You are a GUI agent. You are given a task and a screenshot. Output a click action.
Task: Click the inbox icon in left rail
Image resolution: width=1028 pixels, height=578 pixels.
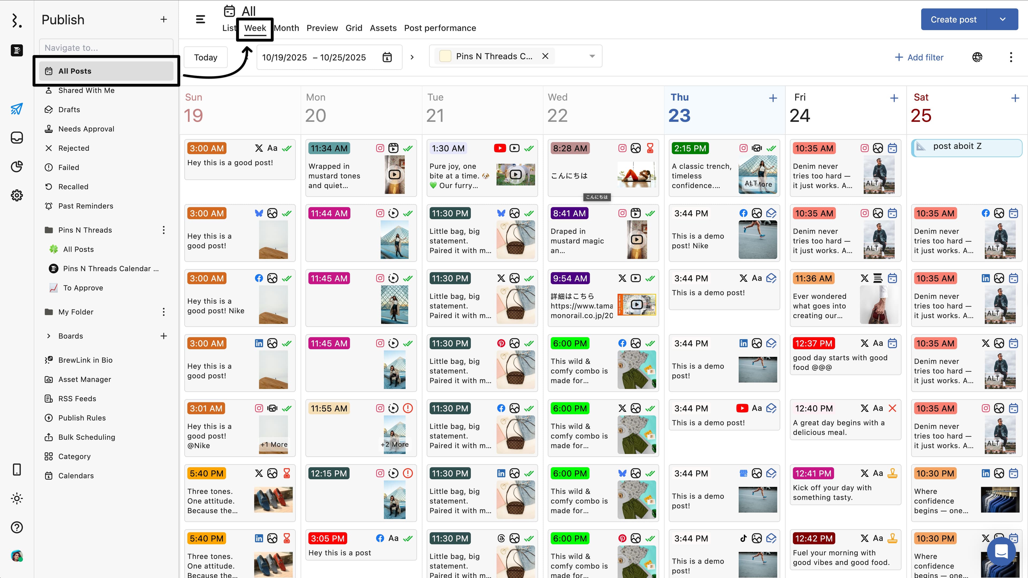click(x=16, y=138)
